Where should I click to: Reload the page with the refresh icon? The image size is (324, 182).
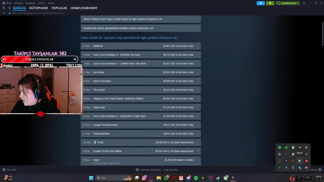point(4,13)
